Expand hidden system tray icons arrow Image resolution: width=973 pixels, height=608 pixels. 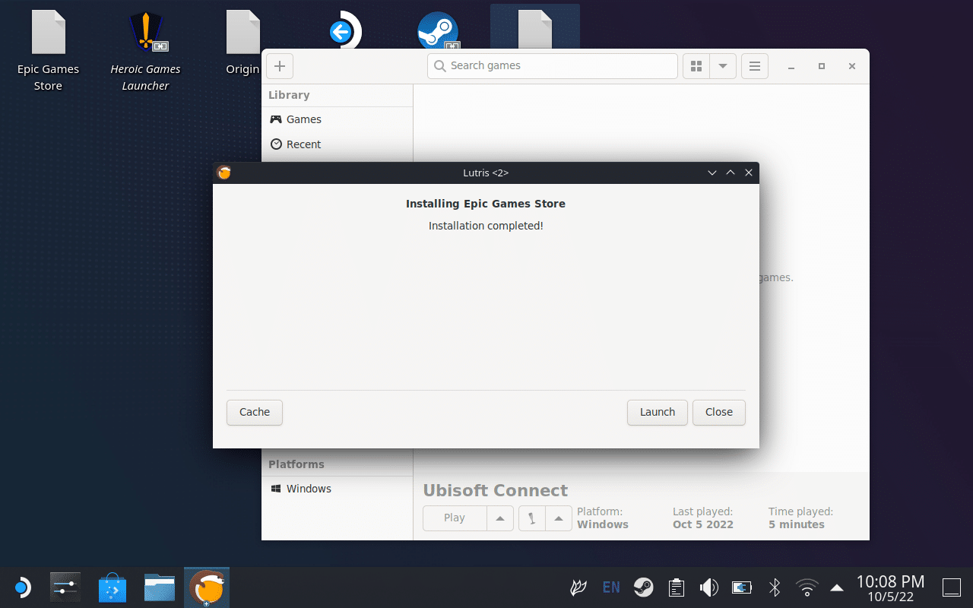(x=837, y=587)
